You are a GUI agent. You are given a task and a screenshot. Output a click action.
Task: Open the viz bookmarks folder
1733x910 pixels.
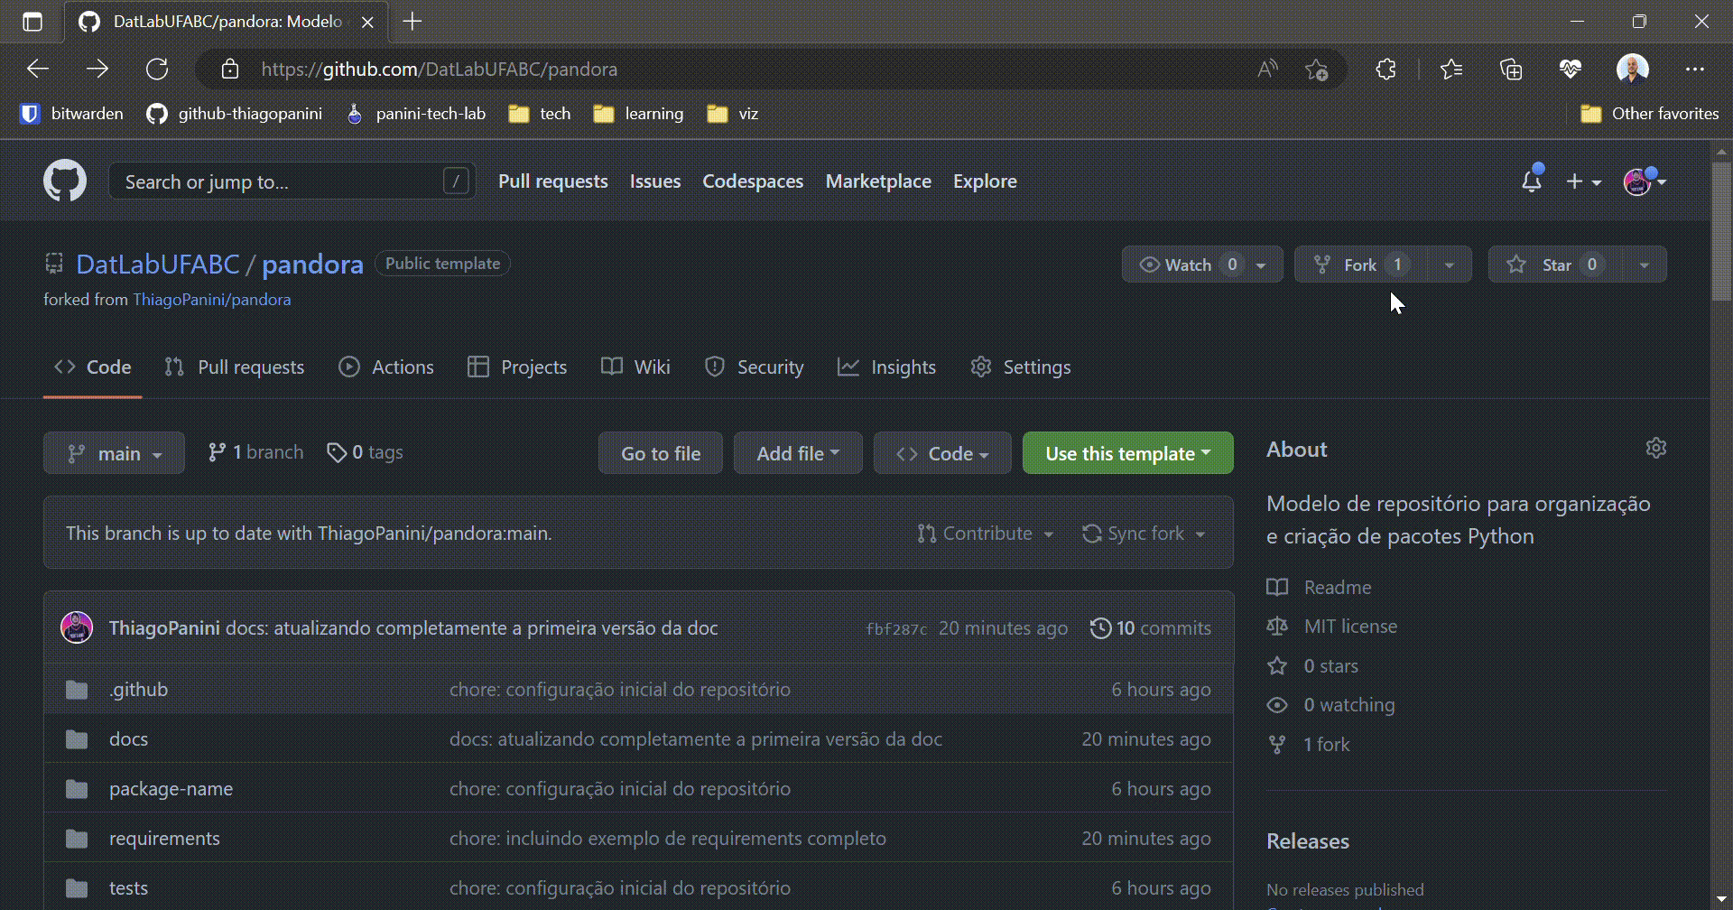tap(732, 114)
